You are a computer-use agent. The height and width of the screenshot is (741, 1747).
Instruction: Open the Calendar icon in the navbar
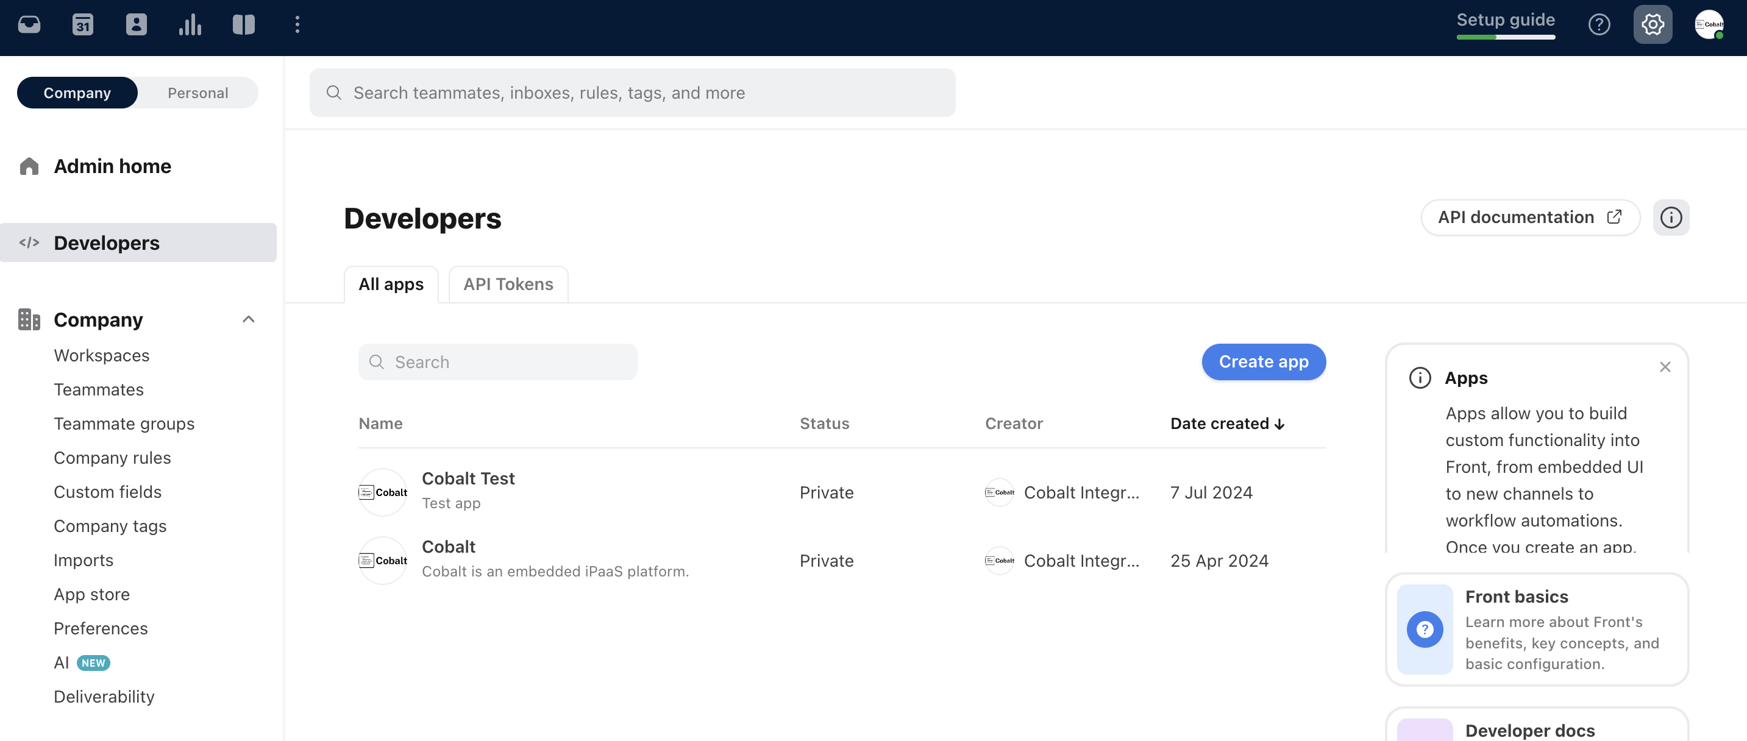click(83, 24)
